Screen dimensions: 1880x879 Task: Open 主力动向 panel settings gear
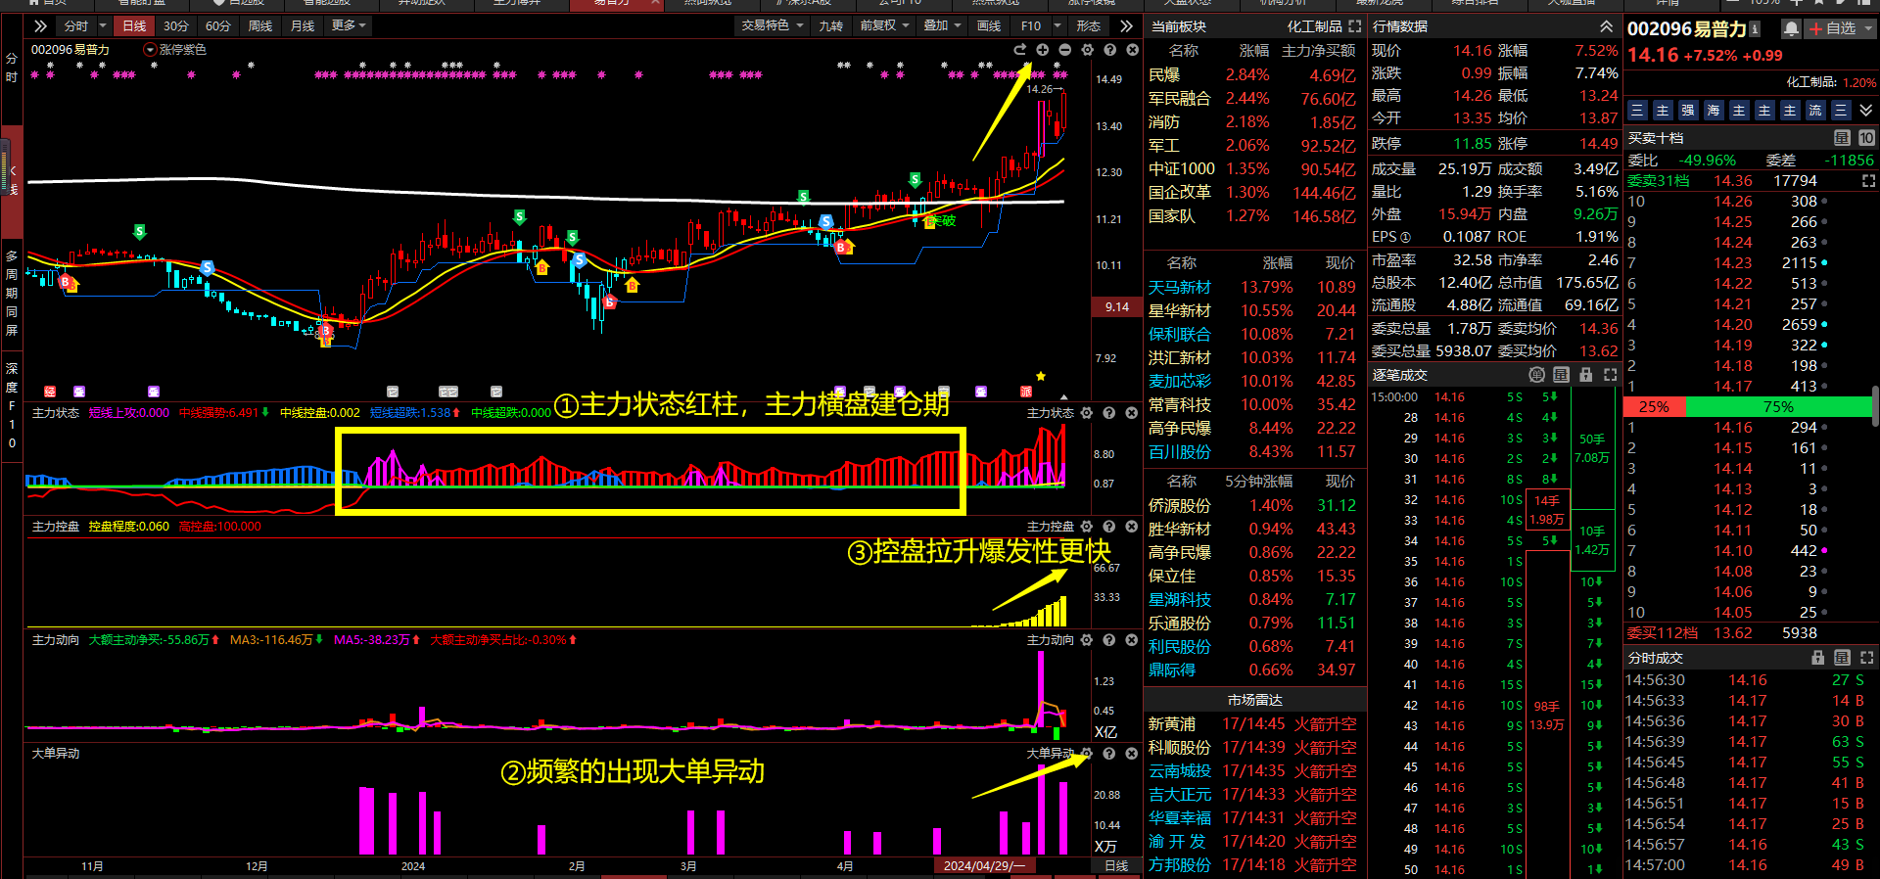pos(1087,640)
